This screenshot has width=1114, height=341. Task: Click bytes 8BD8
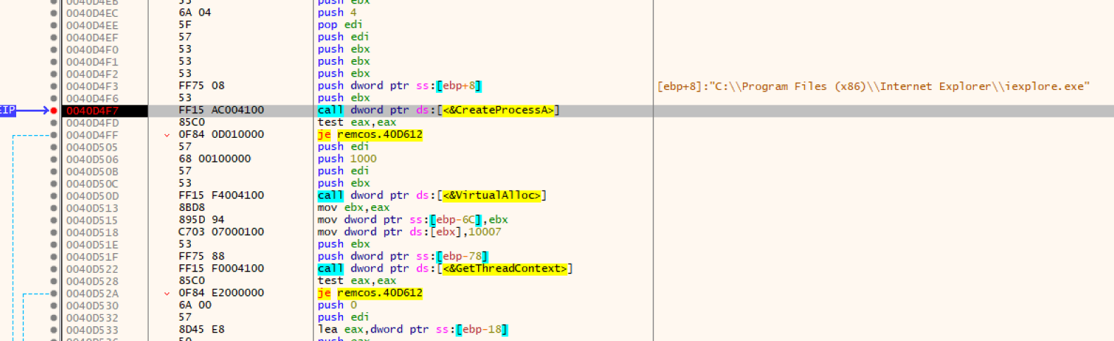click(192, 207)
